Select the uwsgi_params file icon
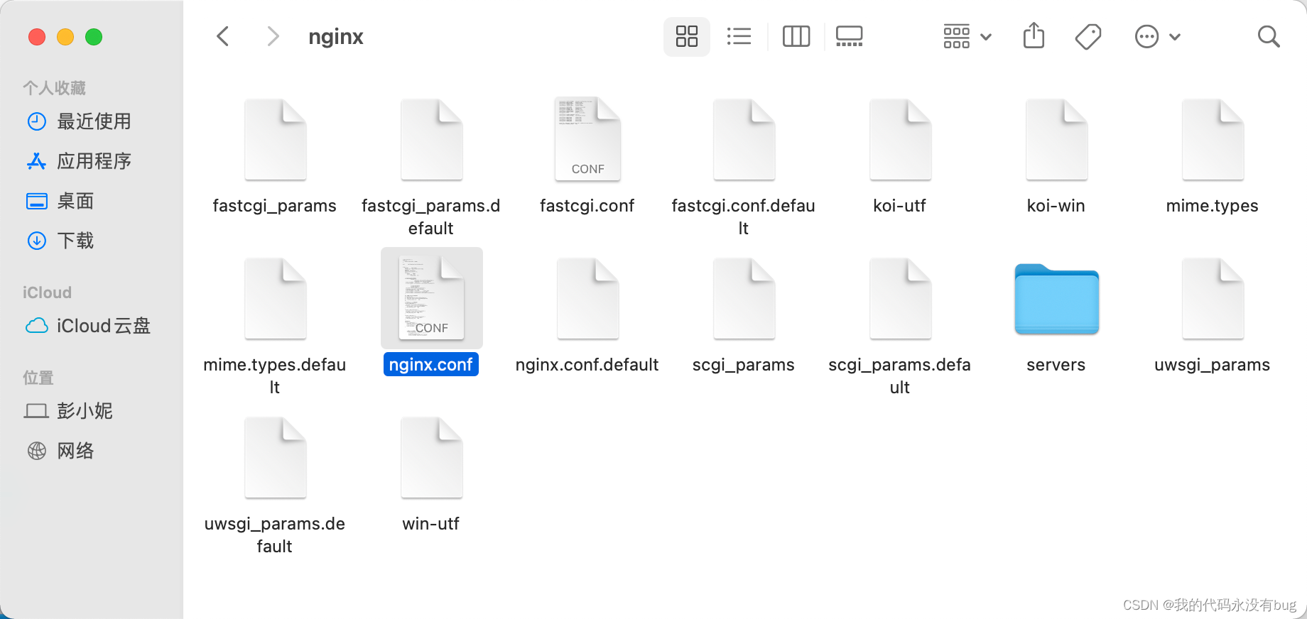This screenshot has width=1307, height=619. tap(1213, 299)
